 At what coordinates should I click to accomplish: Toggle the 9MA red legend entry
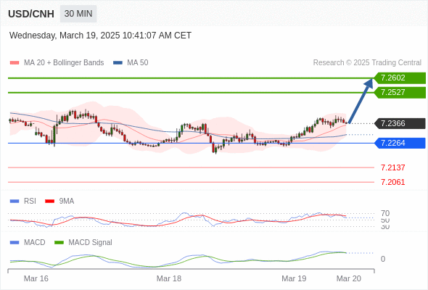click(59, 201)
